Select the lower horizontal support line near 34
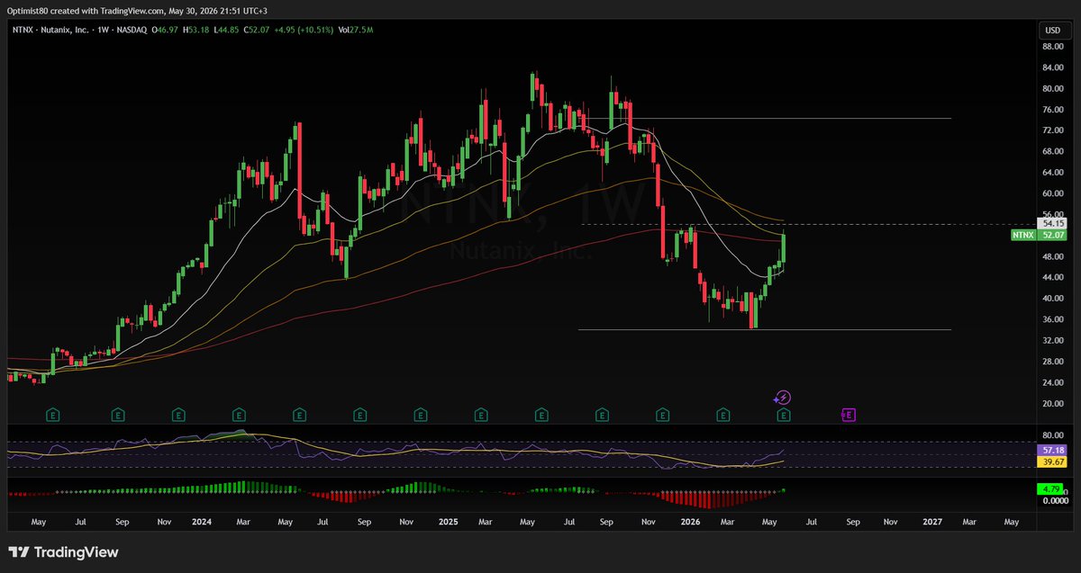The image size is (1081, 573). click(764, 329)
